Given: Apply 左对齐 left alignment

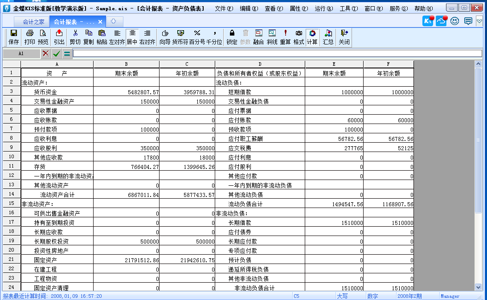Looking at the screenshot, I should (117, 37).
